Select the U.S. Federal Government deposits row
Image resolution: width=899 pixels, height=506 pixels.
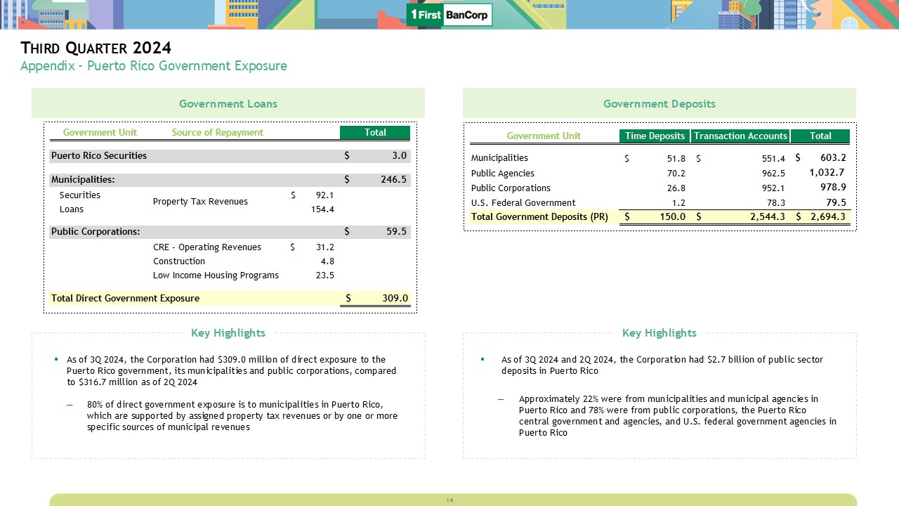[523, 202]
